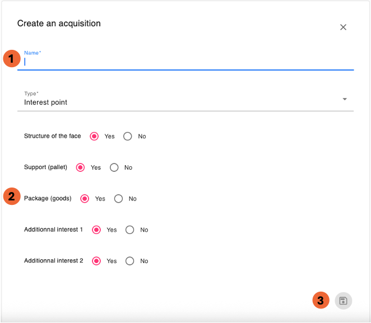
Task: Set Package (goods) to No
Action: [x=118, y=199]
